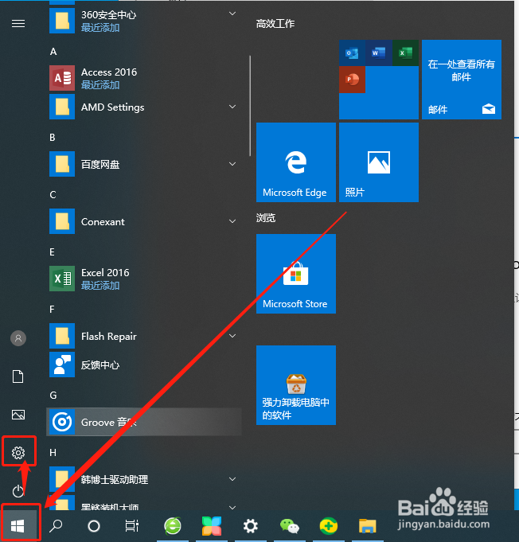Viewport: 519px width, 542px height.
Task: Open the Pictures shortcut icon
Action: pyautogui.click(x=18, y=415)
